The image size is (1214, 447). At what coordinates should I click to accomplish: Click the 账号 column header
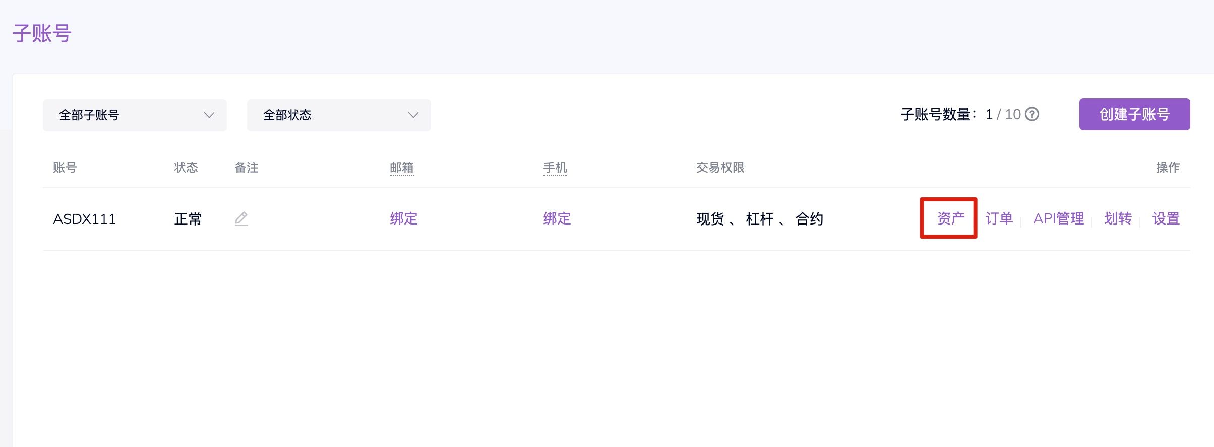pyautogui.click(x=65, y=168)
